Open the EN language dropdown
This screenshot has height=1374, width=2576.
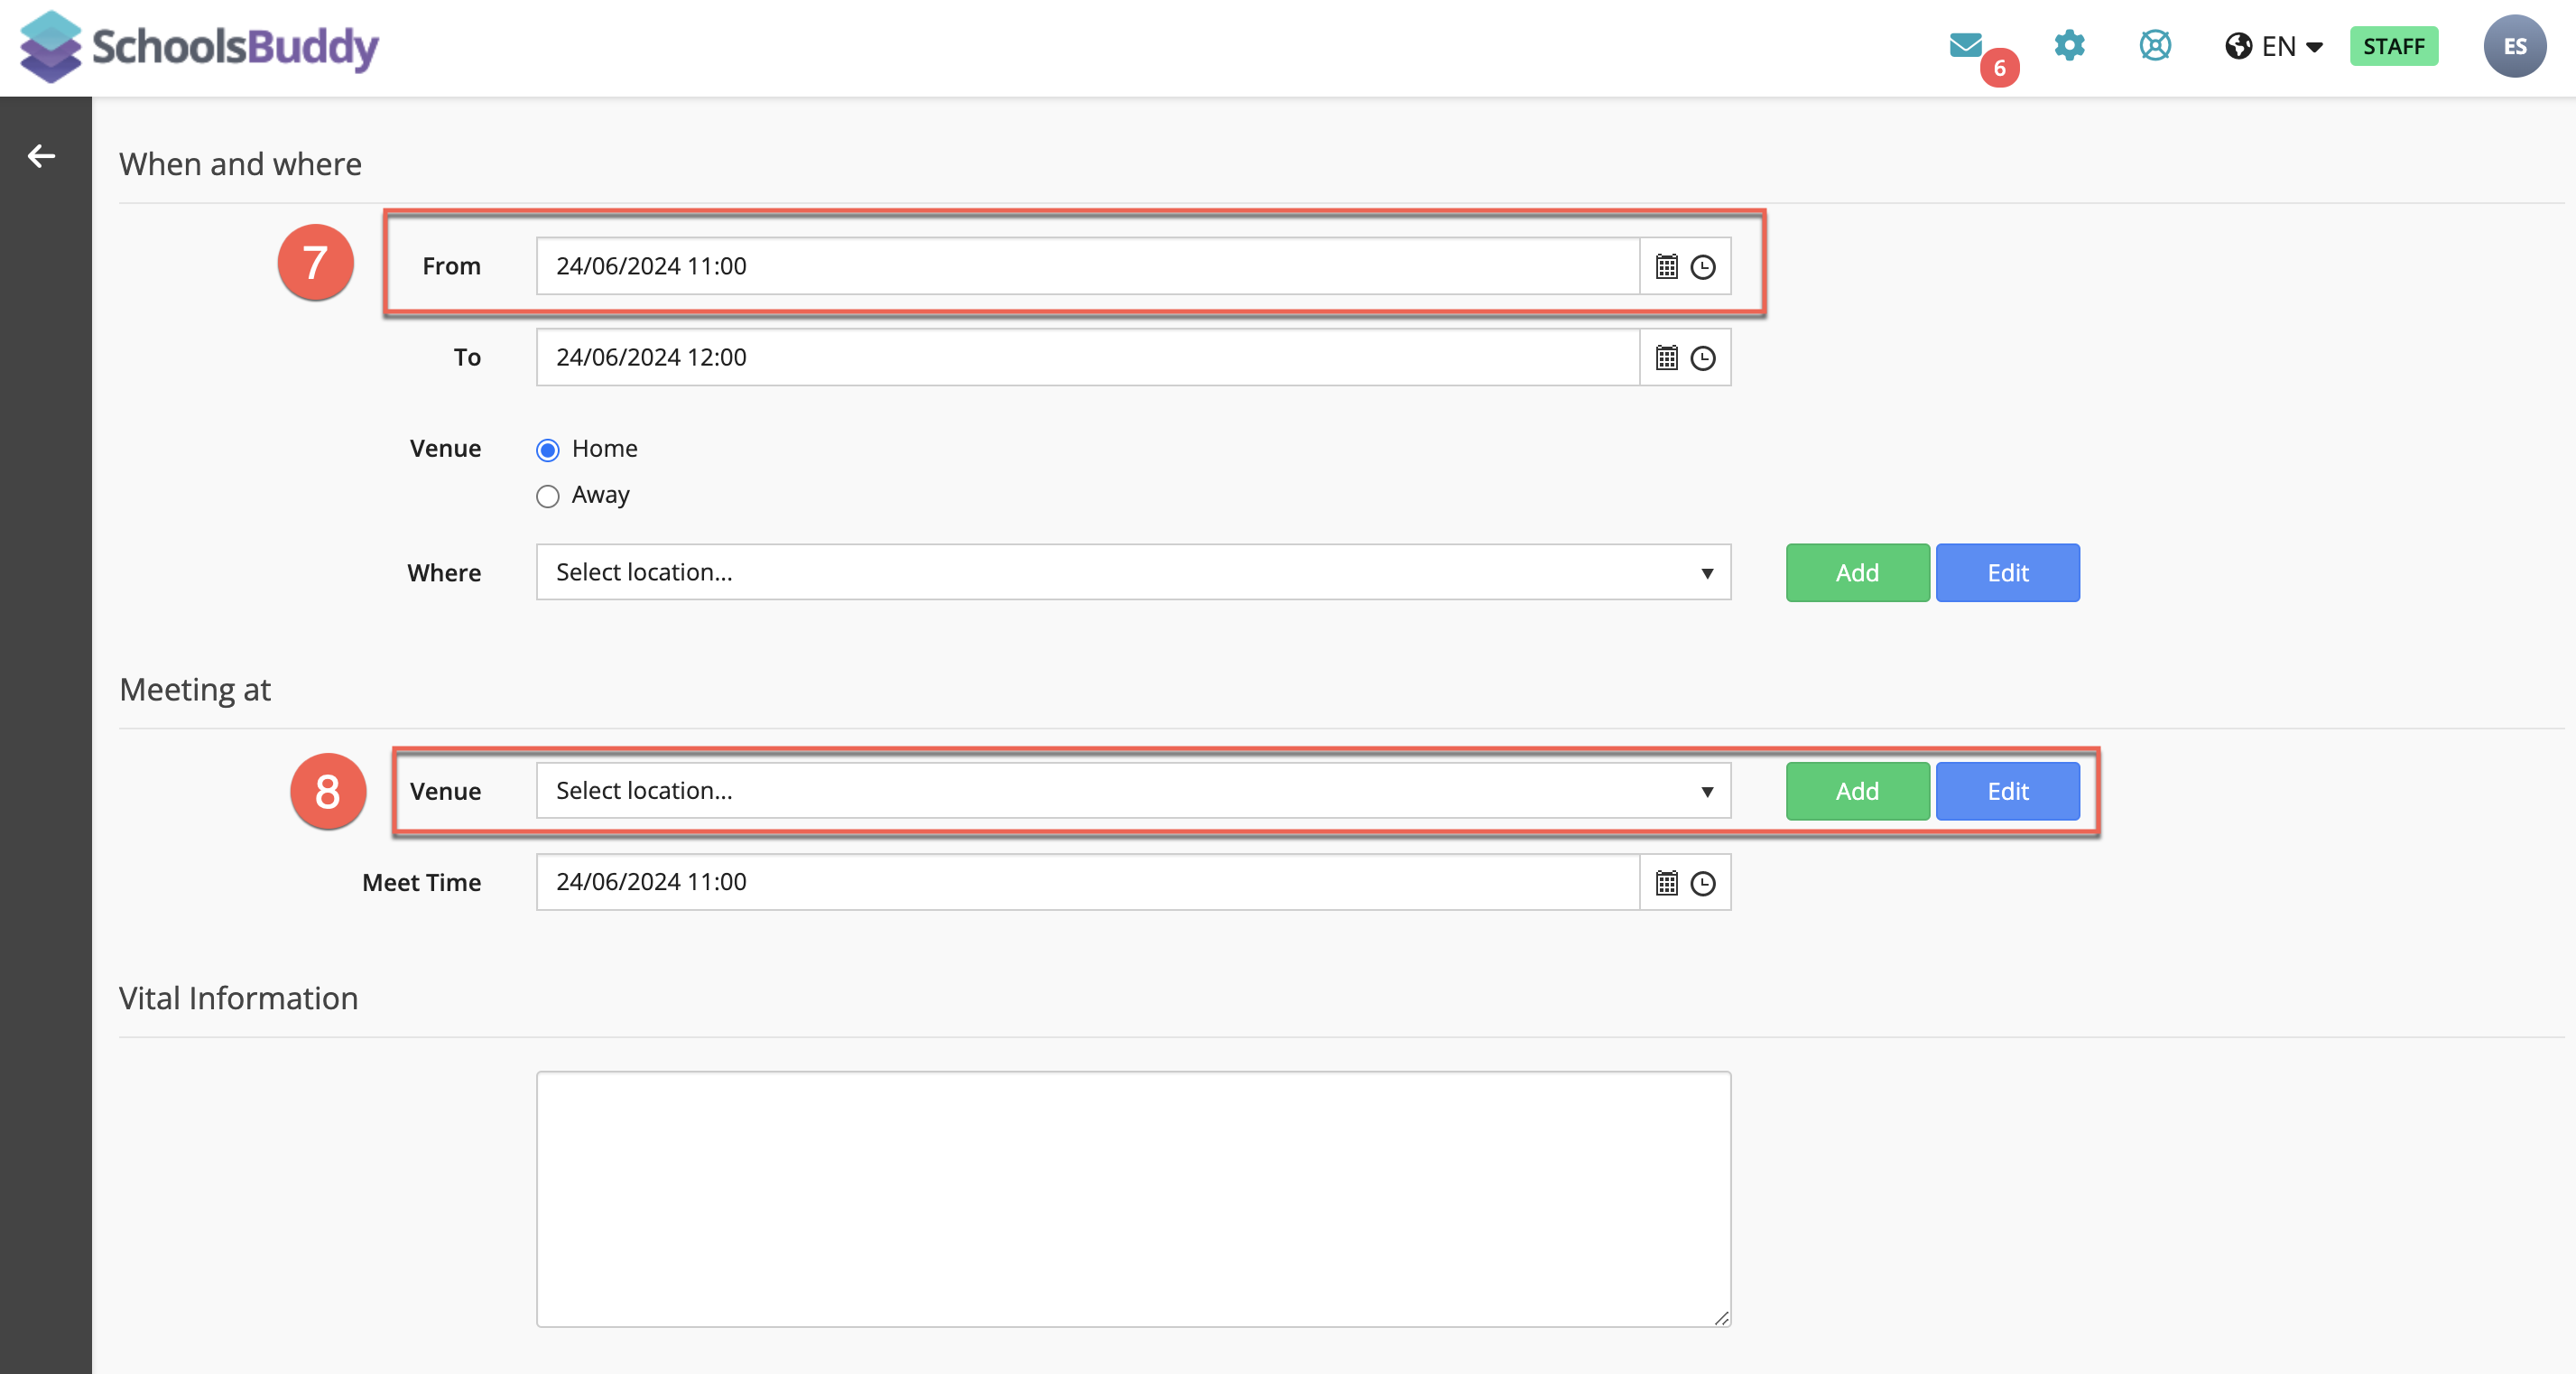(x=2291, y=46)
